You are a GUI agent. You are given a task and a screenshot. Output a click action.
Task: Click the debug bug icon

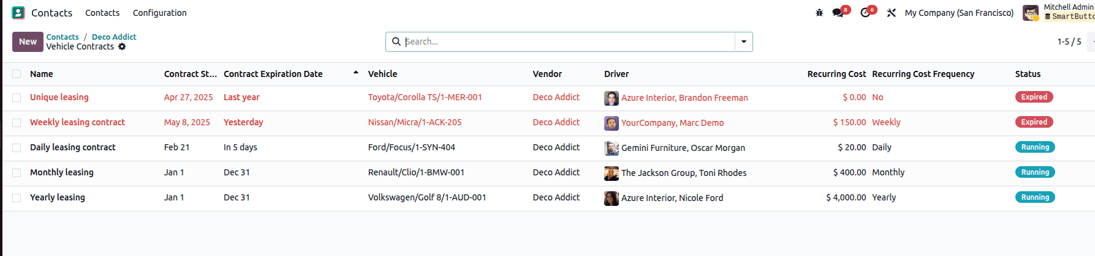coord(819,13)
